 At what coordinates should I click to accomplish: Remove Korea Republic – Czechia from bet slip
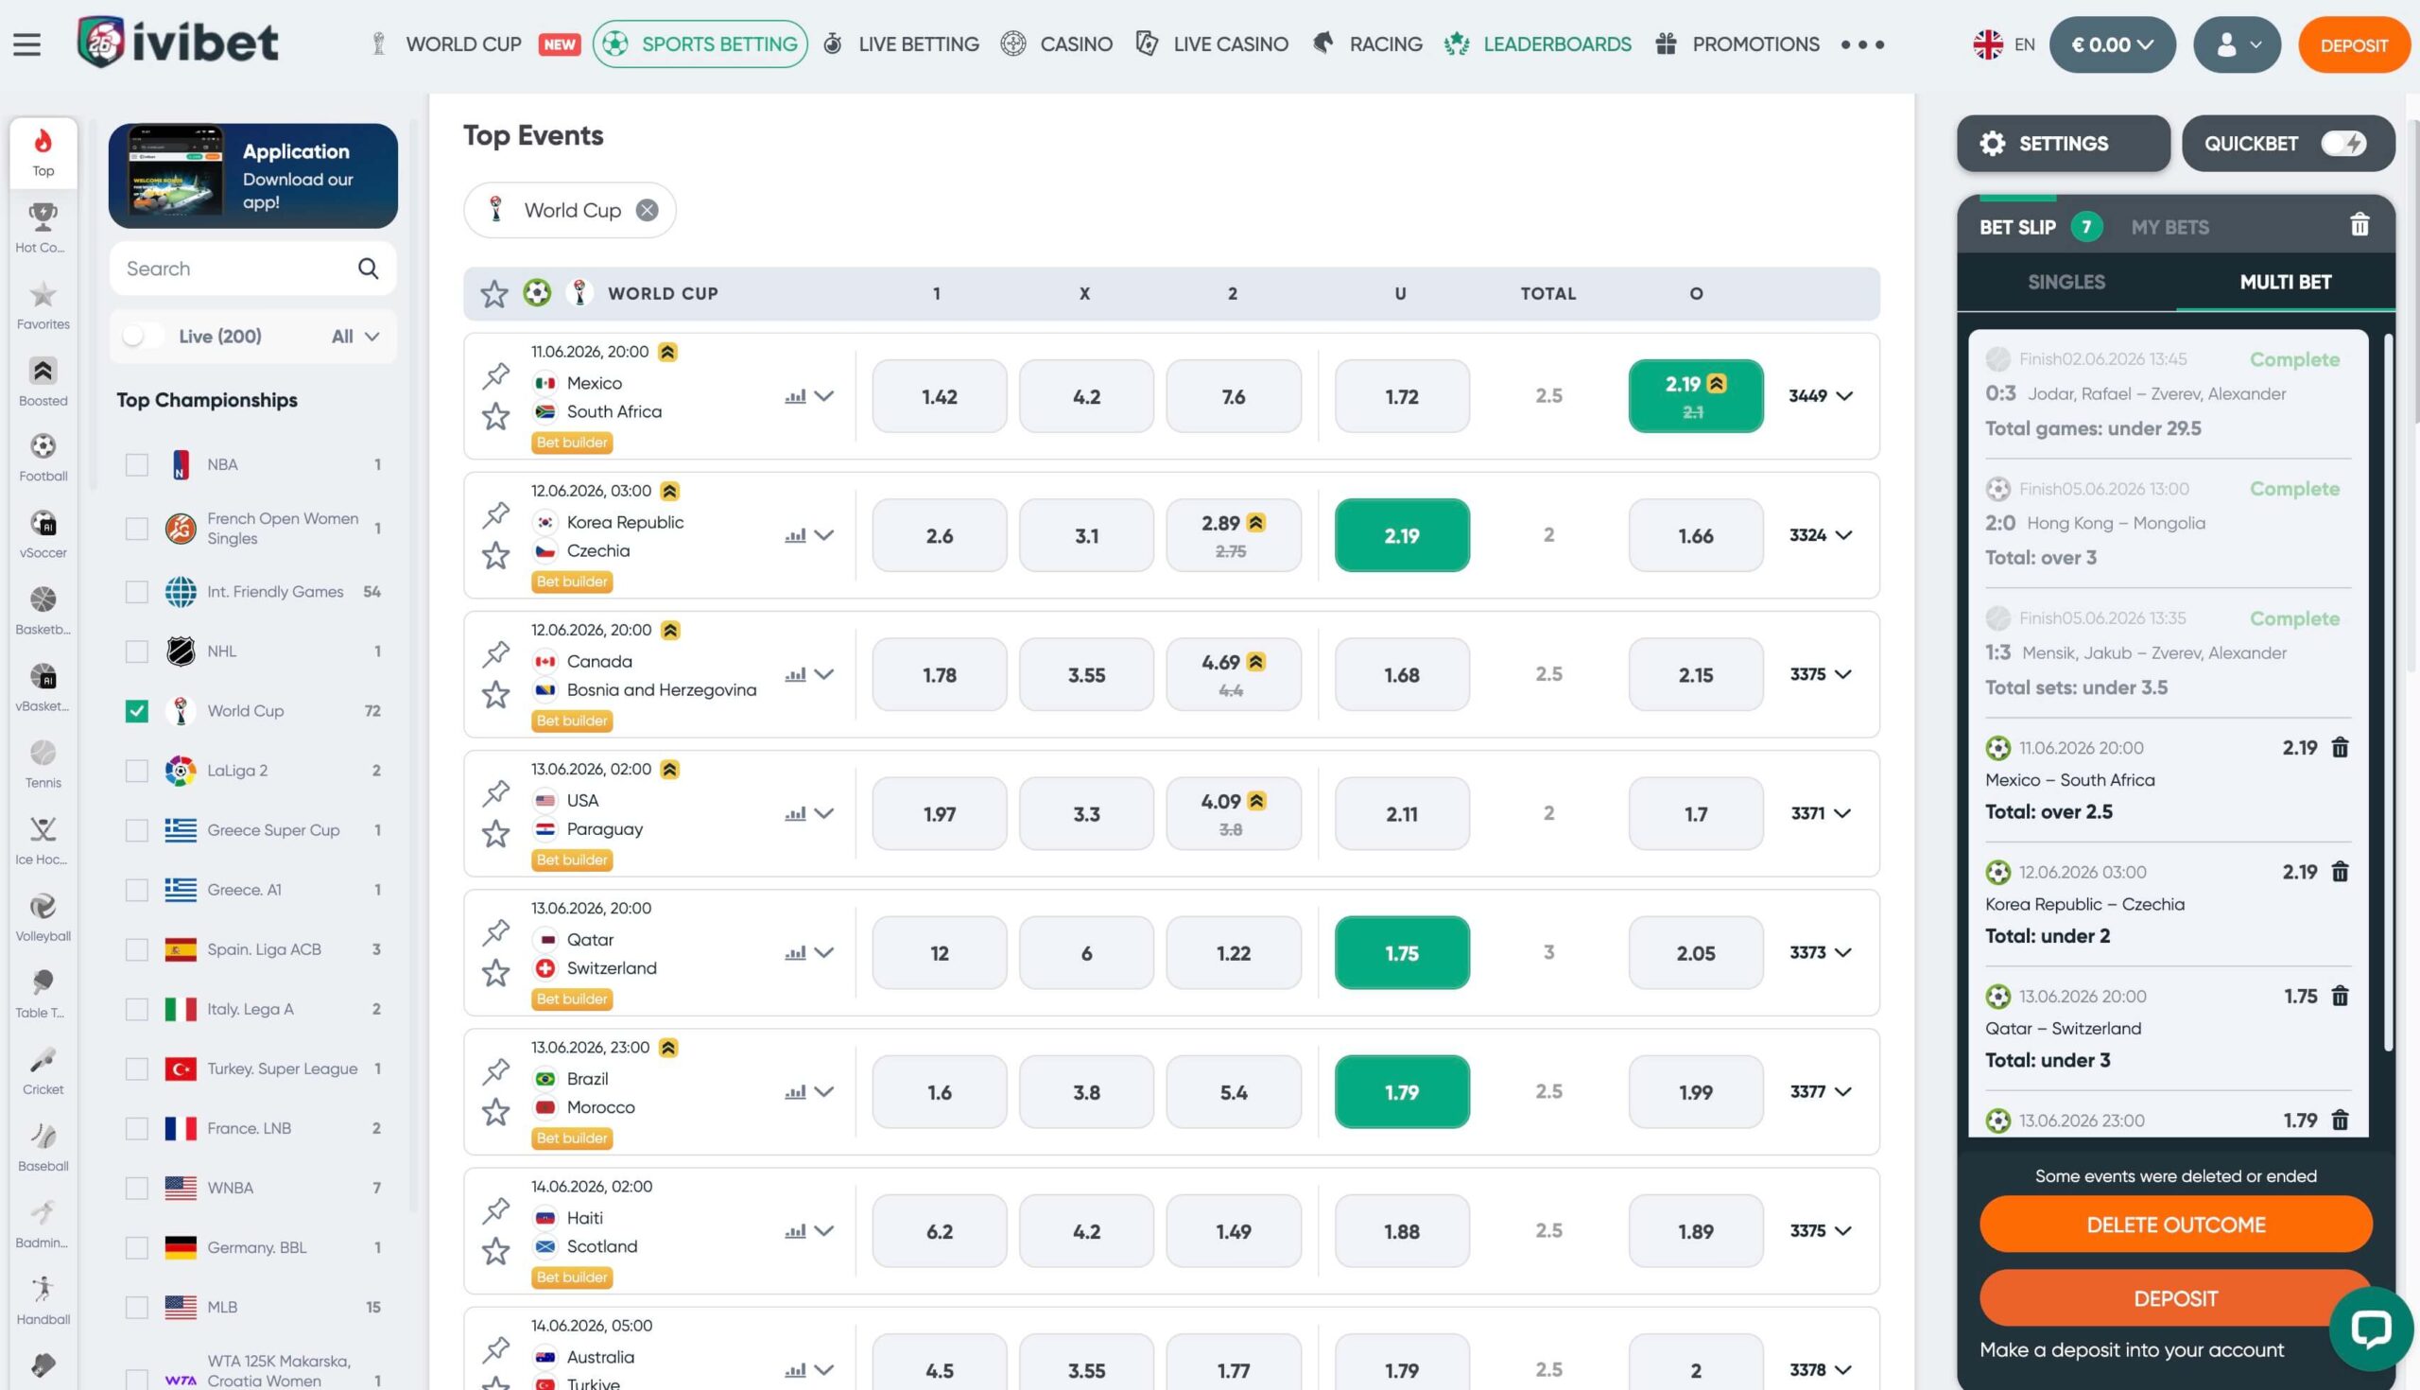[x=2340, y=872]
